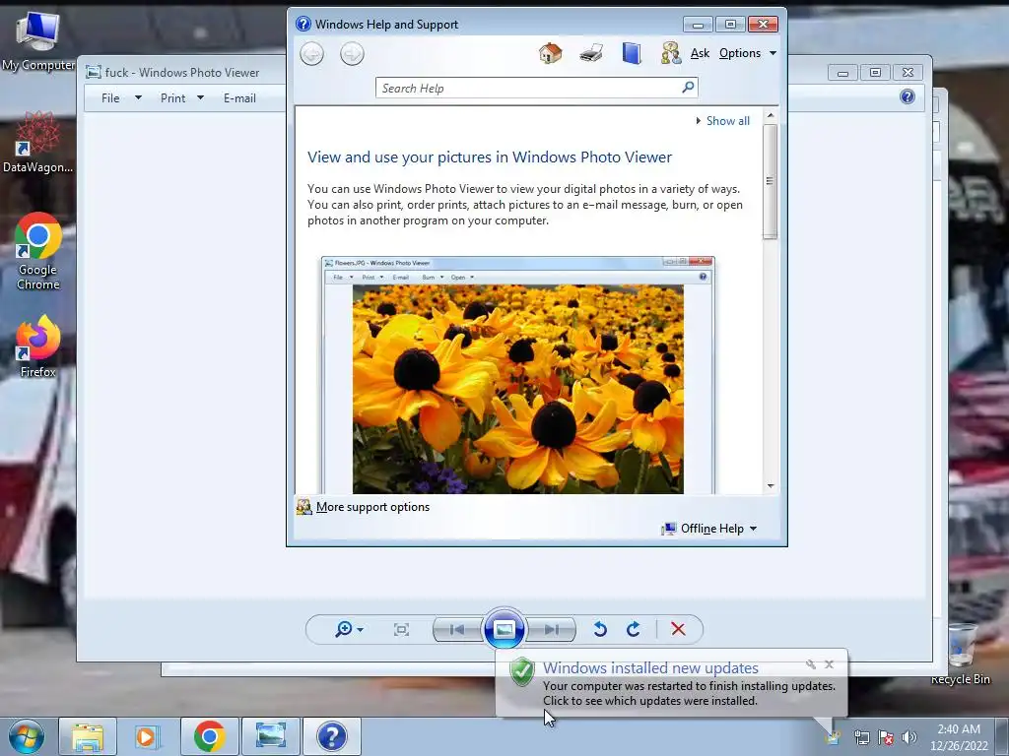This screenshot has height=756, width=1009.
Task: Go to next photo in Photo Viewer
Action: pos(552,629)
